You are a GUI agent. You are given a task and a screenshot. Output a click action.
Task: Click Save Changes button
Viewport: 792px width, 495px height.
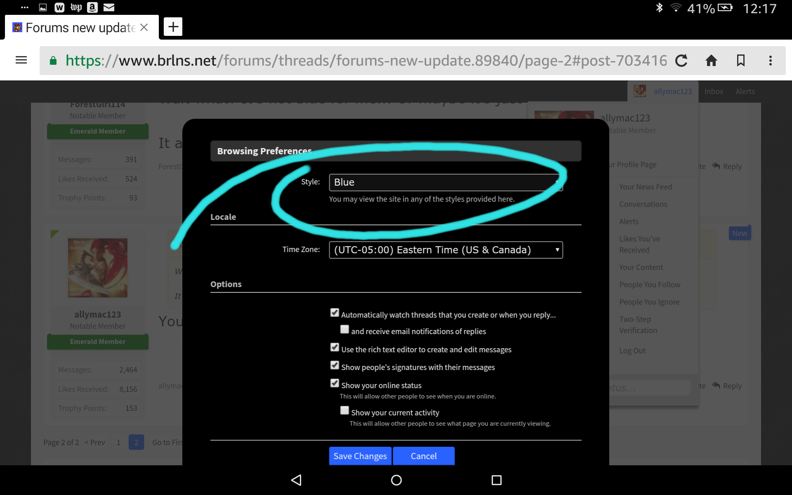tap(360, 456)
